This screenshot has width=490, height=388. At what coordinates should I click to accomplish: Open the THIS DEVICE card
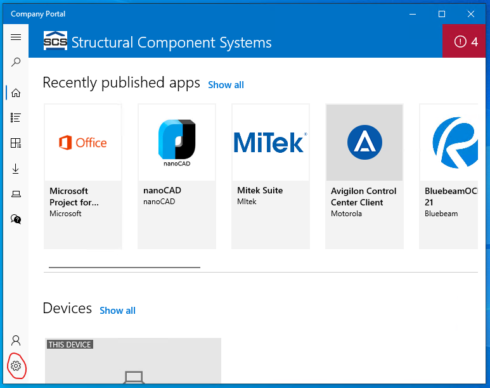click(133, 361)
